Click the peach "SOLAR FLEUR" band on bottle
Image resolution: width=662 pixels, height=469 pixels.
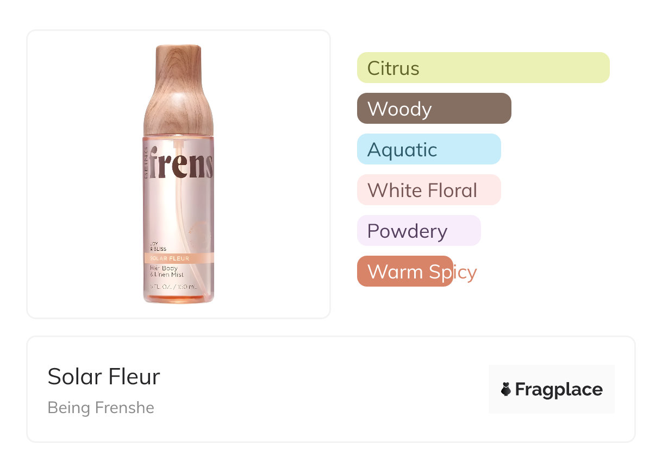pyautogui.click(x=178, y=258)
